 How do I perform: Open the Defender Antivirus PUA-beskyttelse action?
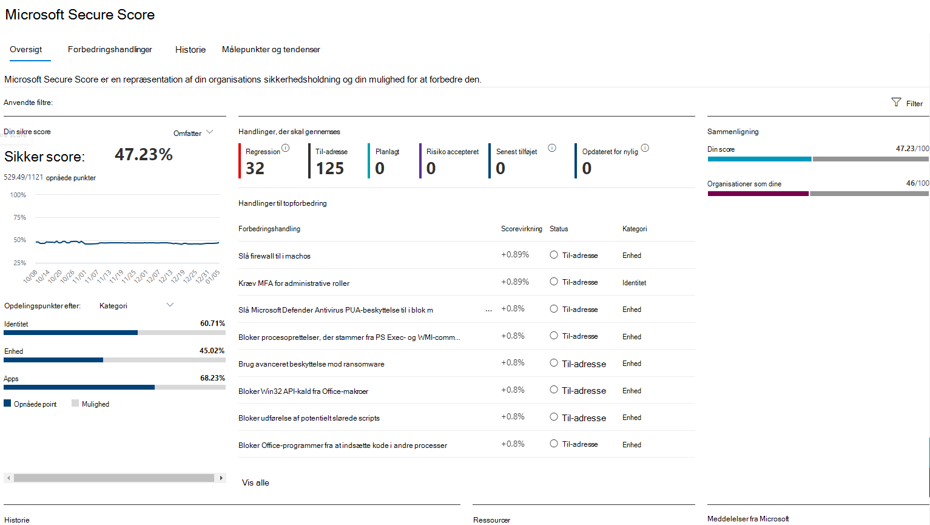pos(335,310)
